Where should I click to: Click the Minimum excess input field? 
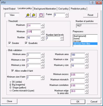point(78,75)
